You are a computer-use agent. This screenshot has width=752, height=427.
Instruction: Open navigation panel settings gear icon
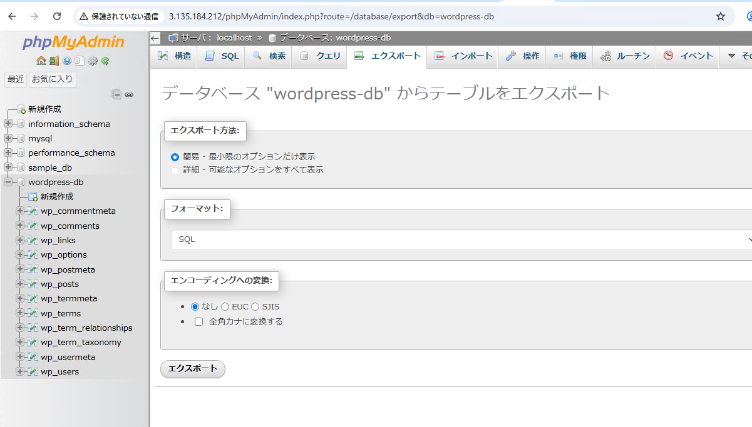pyautogui.click(x=93, y=61)
